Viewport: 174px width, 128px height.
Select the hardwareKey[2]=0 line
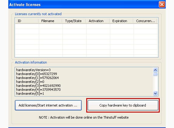click(x=30, y=82)
